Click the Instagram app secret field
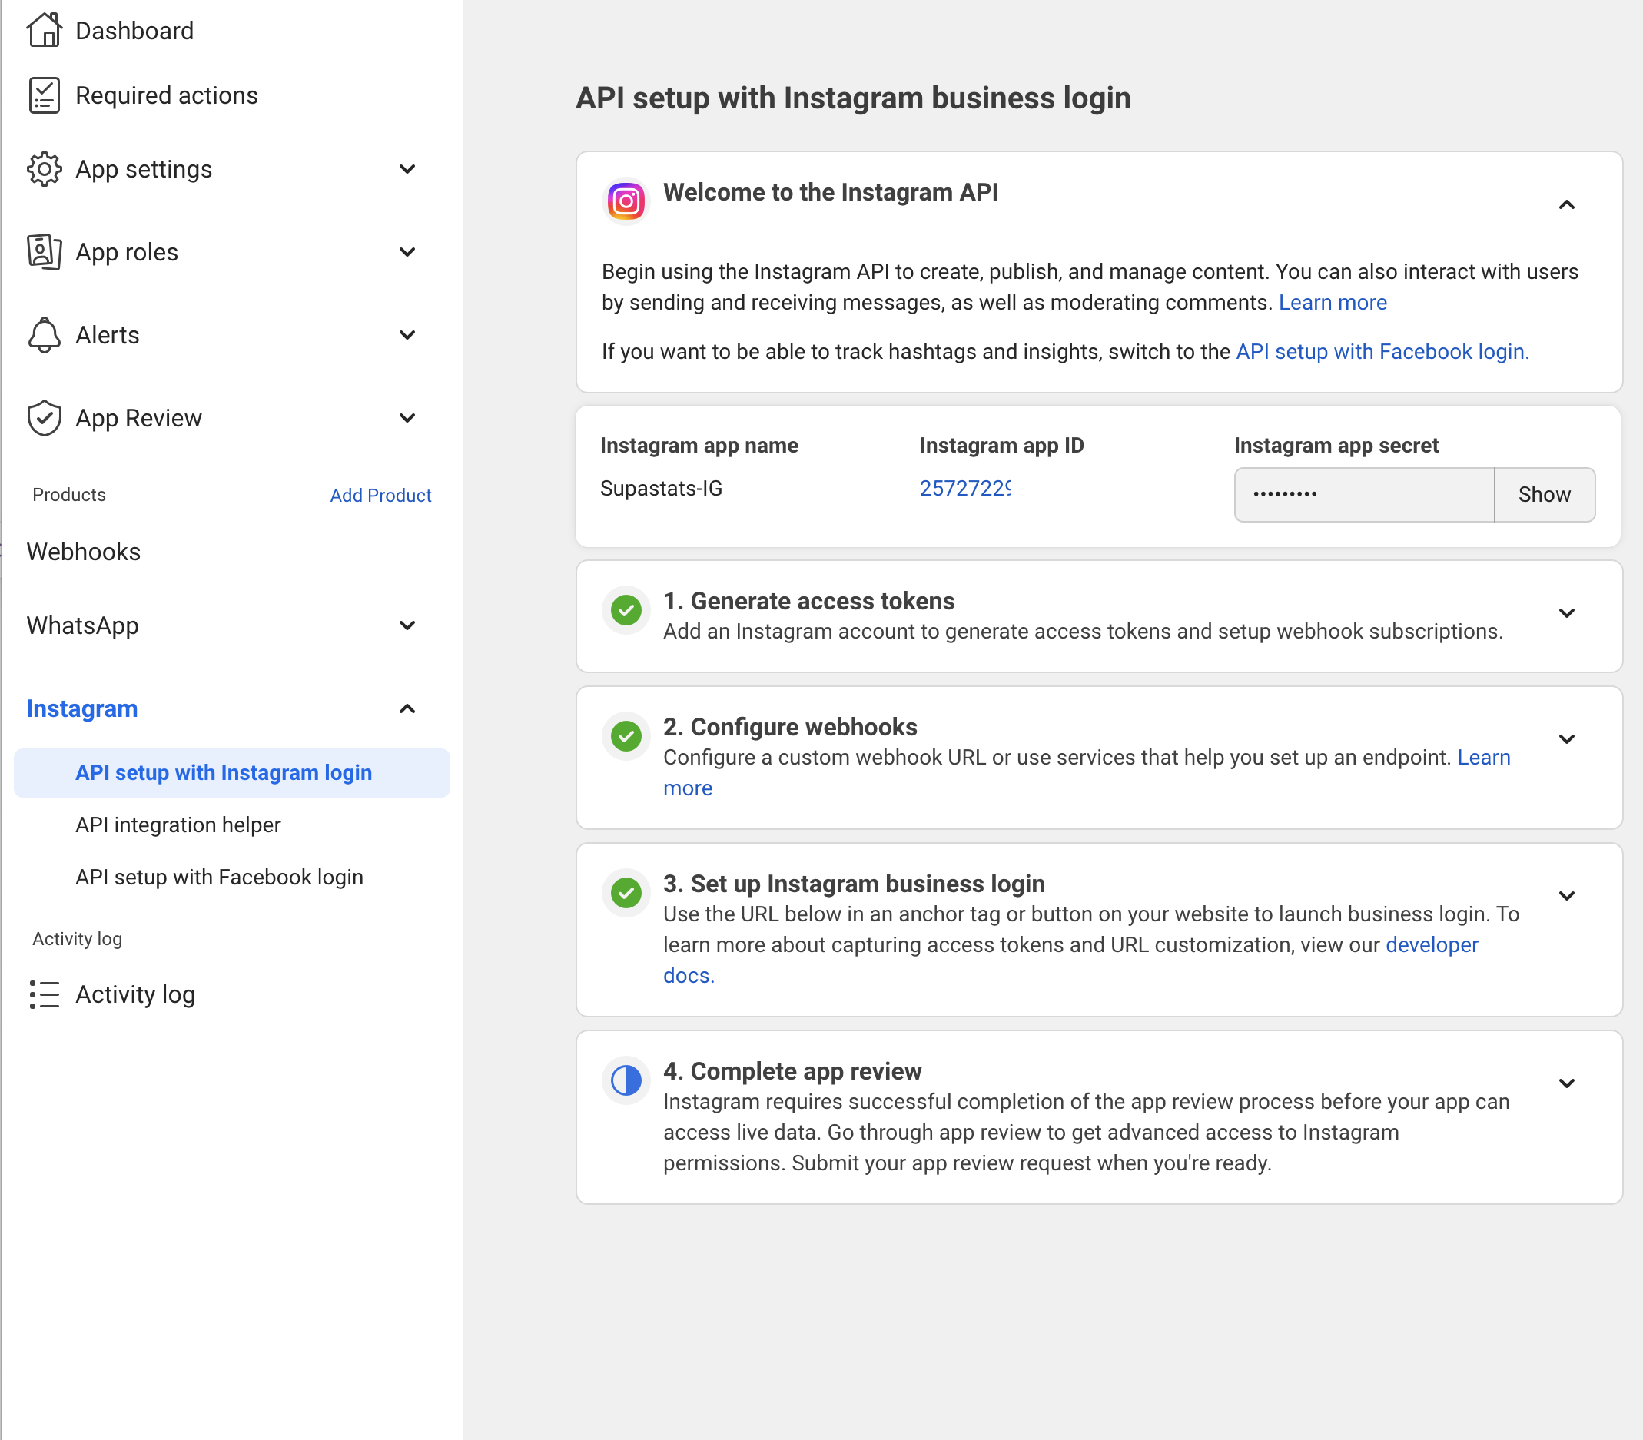Image resolution: width=1643 pixels, height=1440 pixels. click(x=1363, y=495)
